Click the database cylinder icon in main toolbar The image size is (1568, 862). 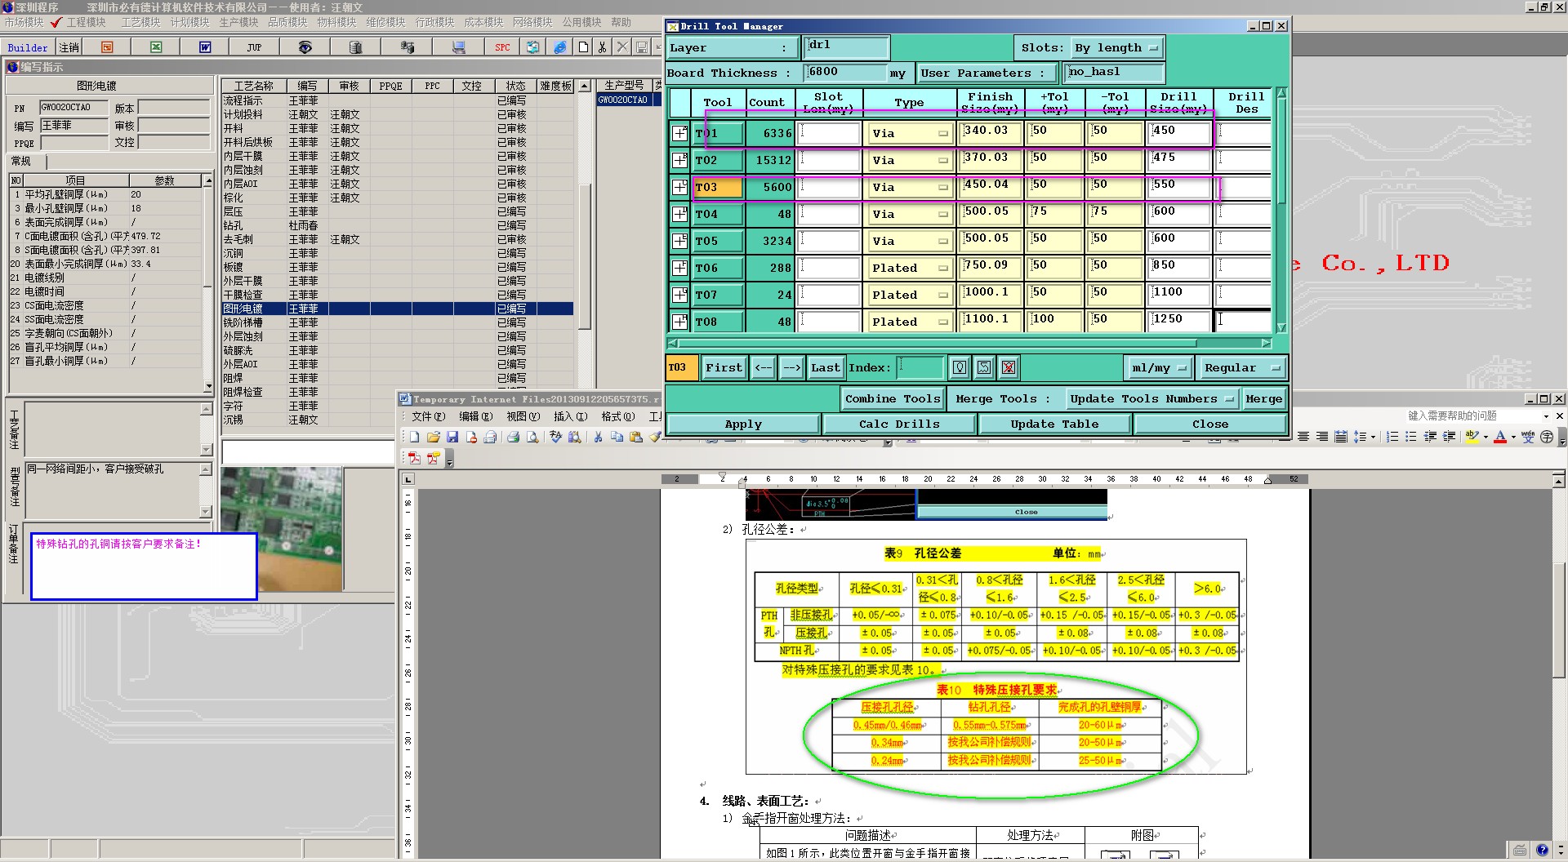tap(355, 47)
